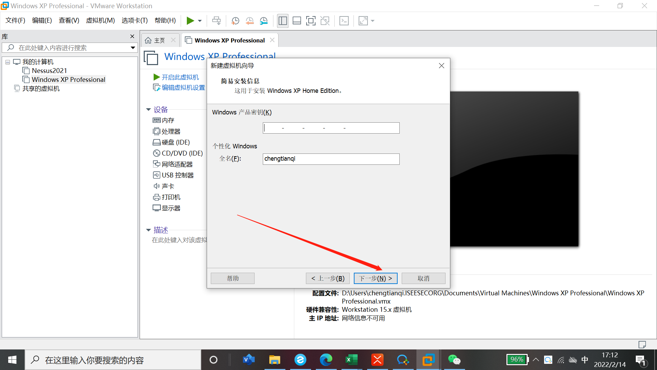
Task: Enter full screen mode icon
Action: tap(311, 21)
